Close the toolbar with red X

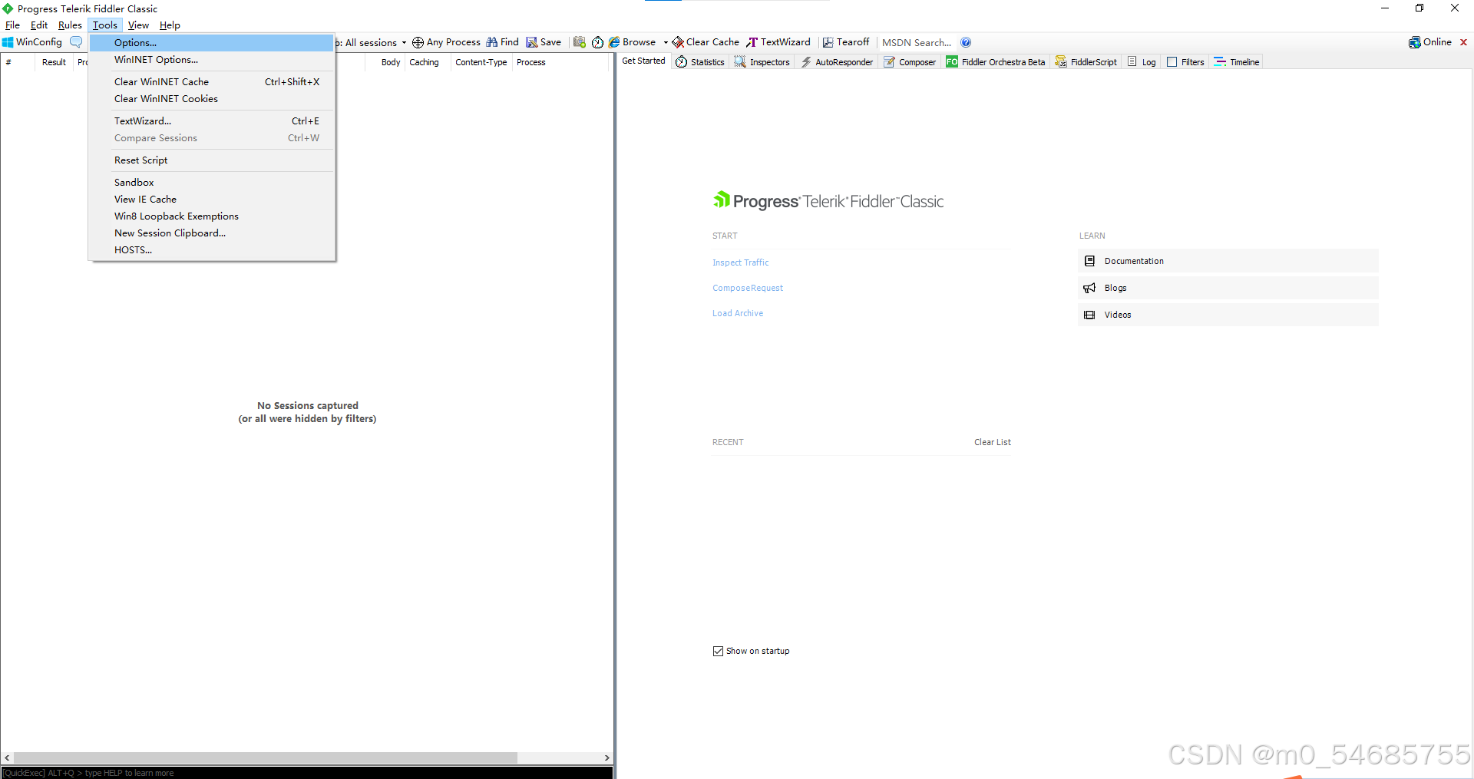click(x=1463, y=42)
